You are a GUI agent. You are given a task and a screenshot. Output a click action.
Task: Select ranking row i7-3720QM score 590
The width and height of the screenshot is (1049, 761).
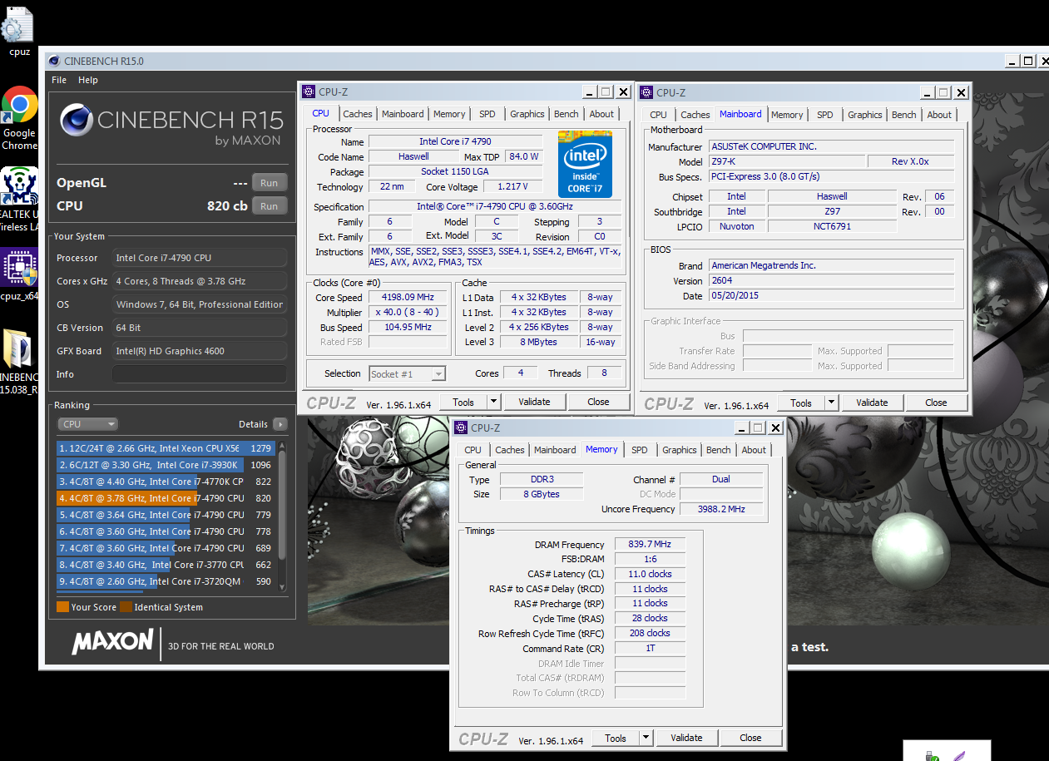coord(165,581)
